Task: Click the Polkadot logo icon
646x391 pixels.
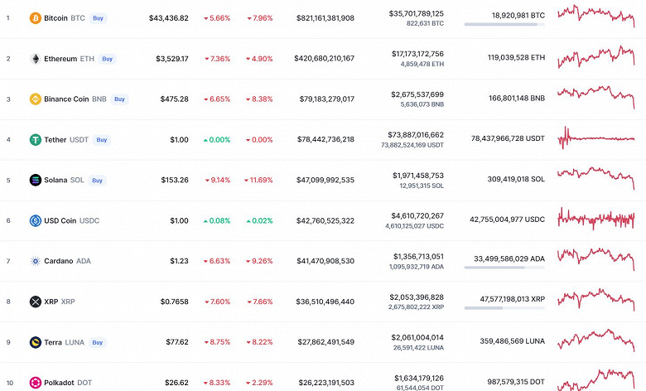Action: click(x=36, y=383)
